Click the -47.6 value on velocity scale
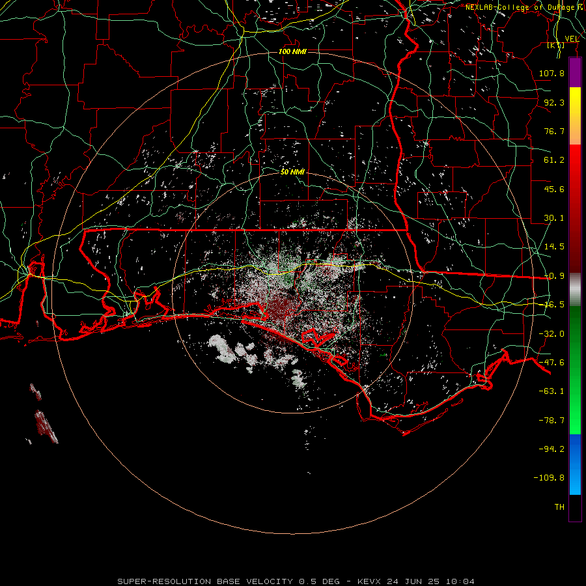Image resolution: width=586 pixels, height=586 pixels. coord(551,363)
